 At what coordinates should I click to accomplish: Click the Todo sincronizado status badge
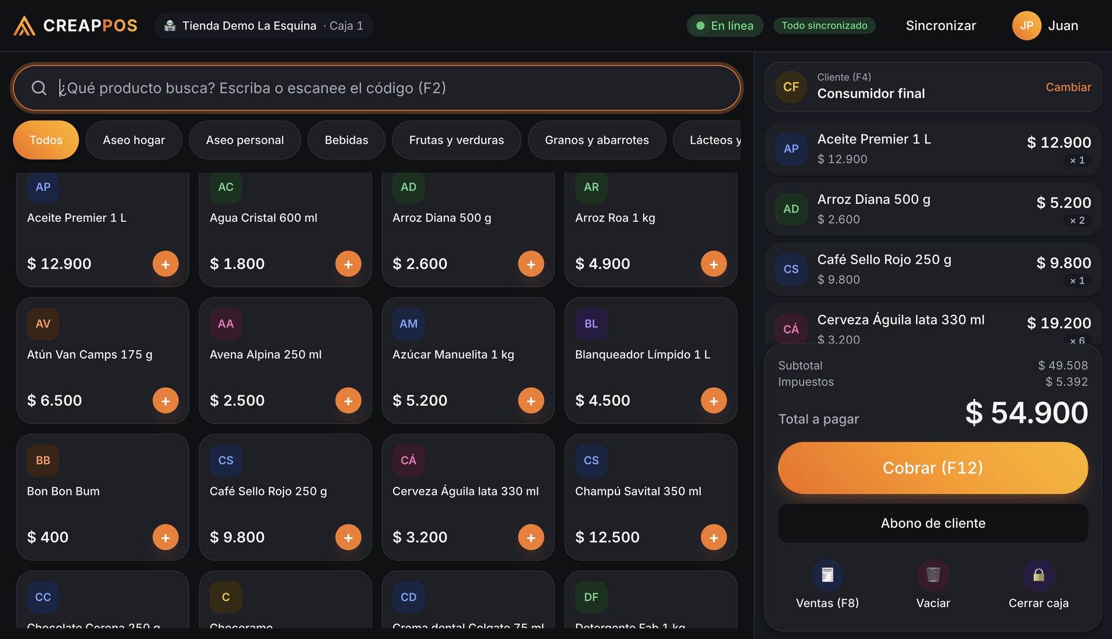824,26
